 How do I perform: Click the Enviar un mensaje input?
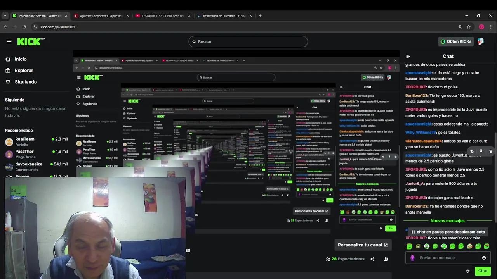(x=448, y=258)
